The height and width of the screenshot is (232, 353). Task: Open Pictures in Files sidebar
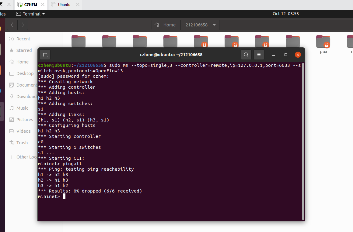tap(25, 119)
